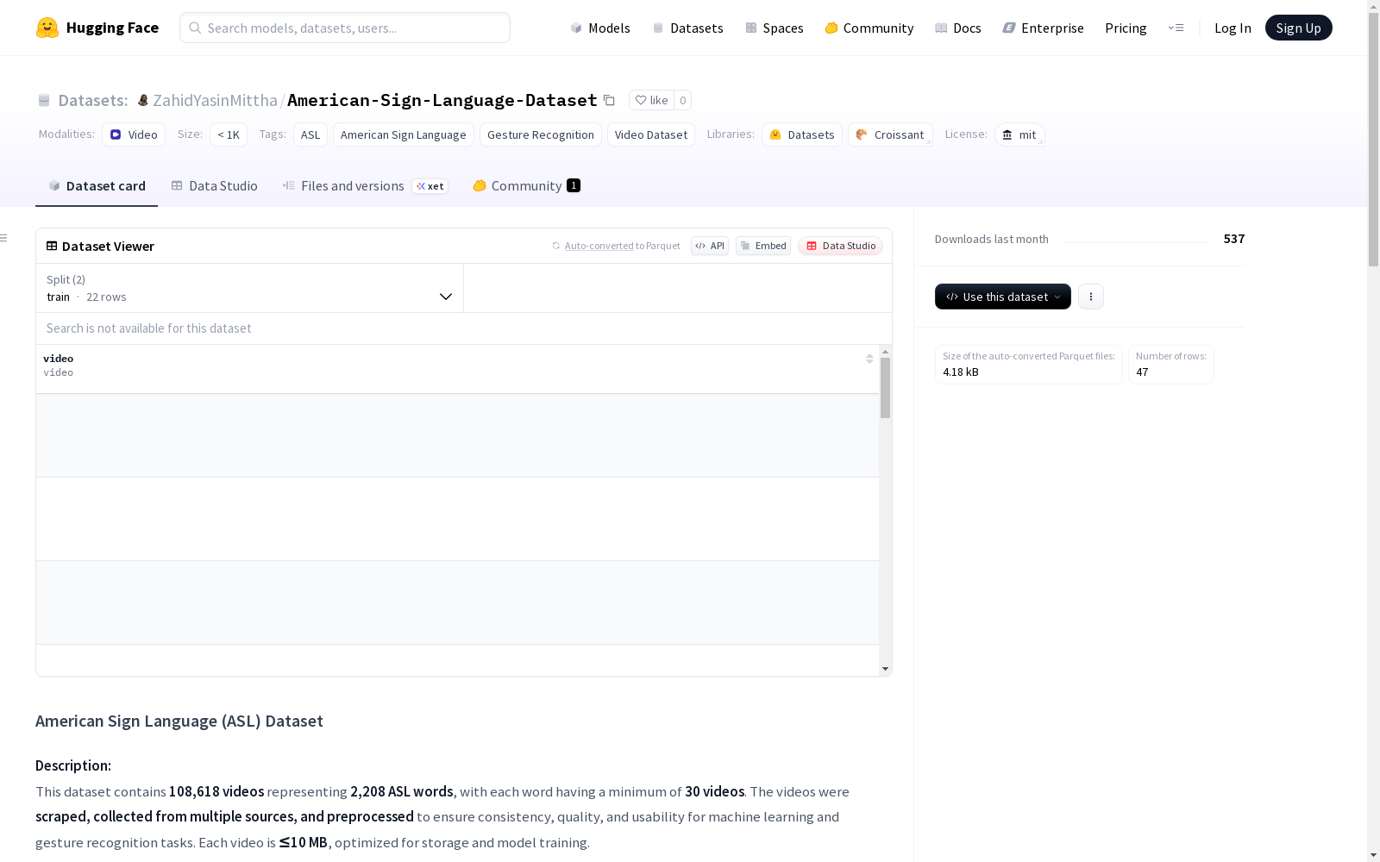Image resolution: width=1380 pixels, height=862 pixels.
Task: Go to Spaces in the top navigation
Action: tap(775, 28)
